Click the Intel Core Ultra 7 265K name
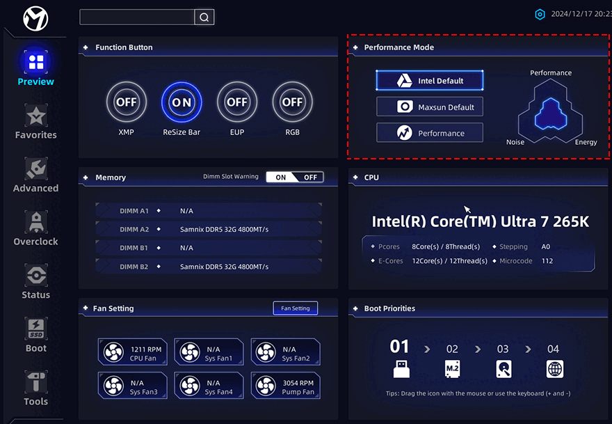Image resolution: width=612 pixels, height=424 pixels. [x=480, y=221]
